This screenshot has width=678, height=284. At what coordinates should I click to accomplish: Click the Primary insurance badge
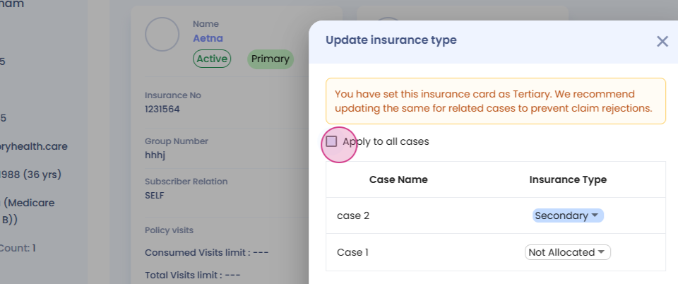click(x=270, y=59)
